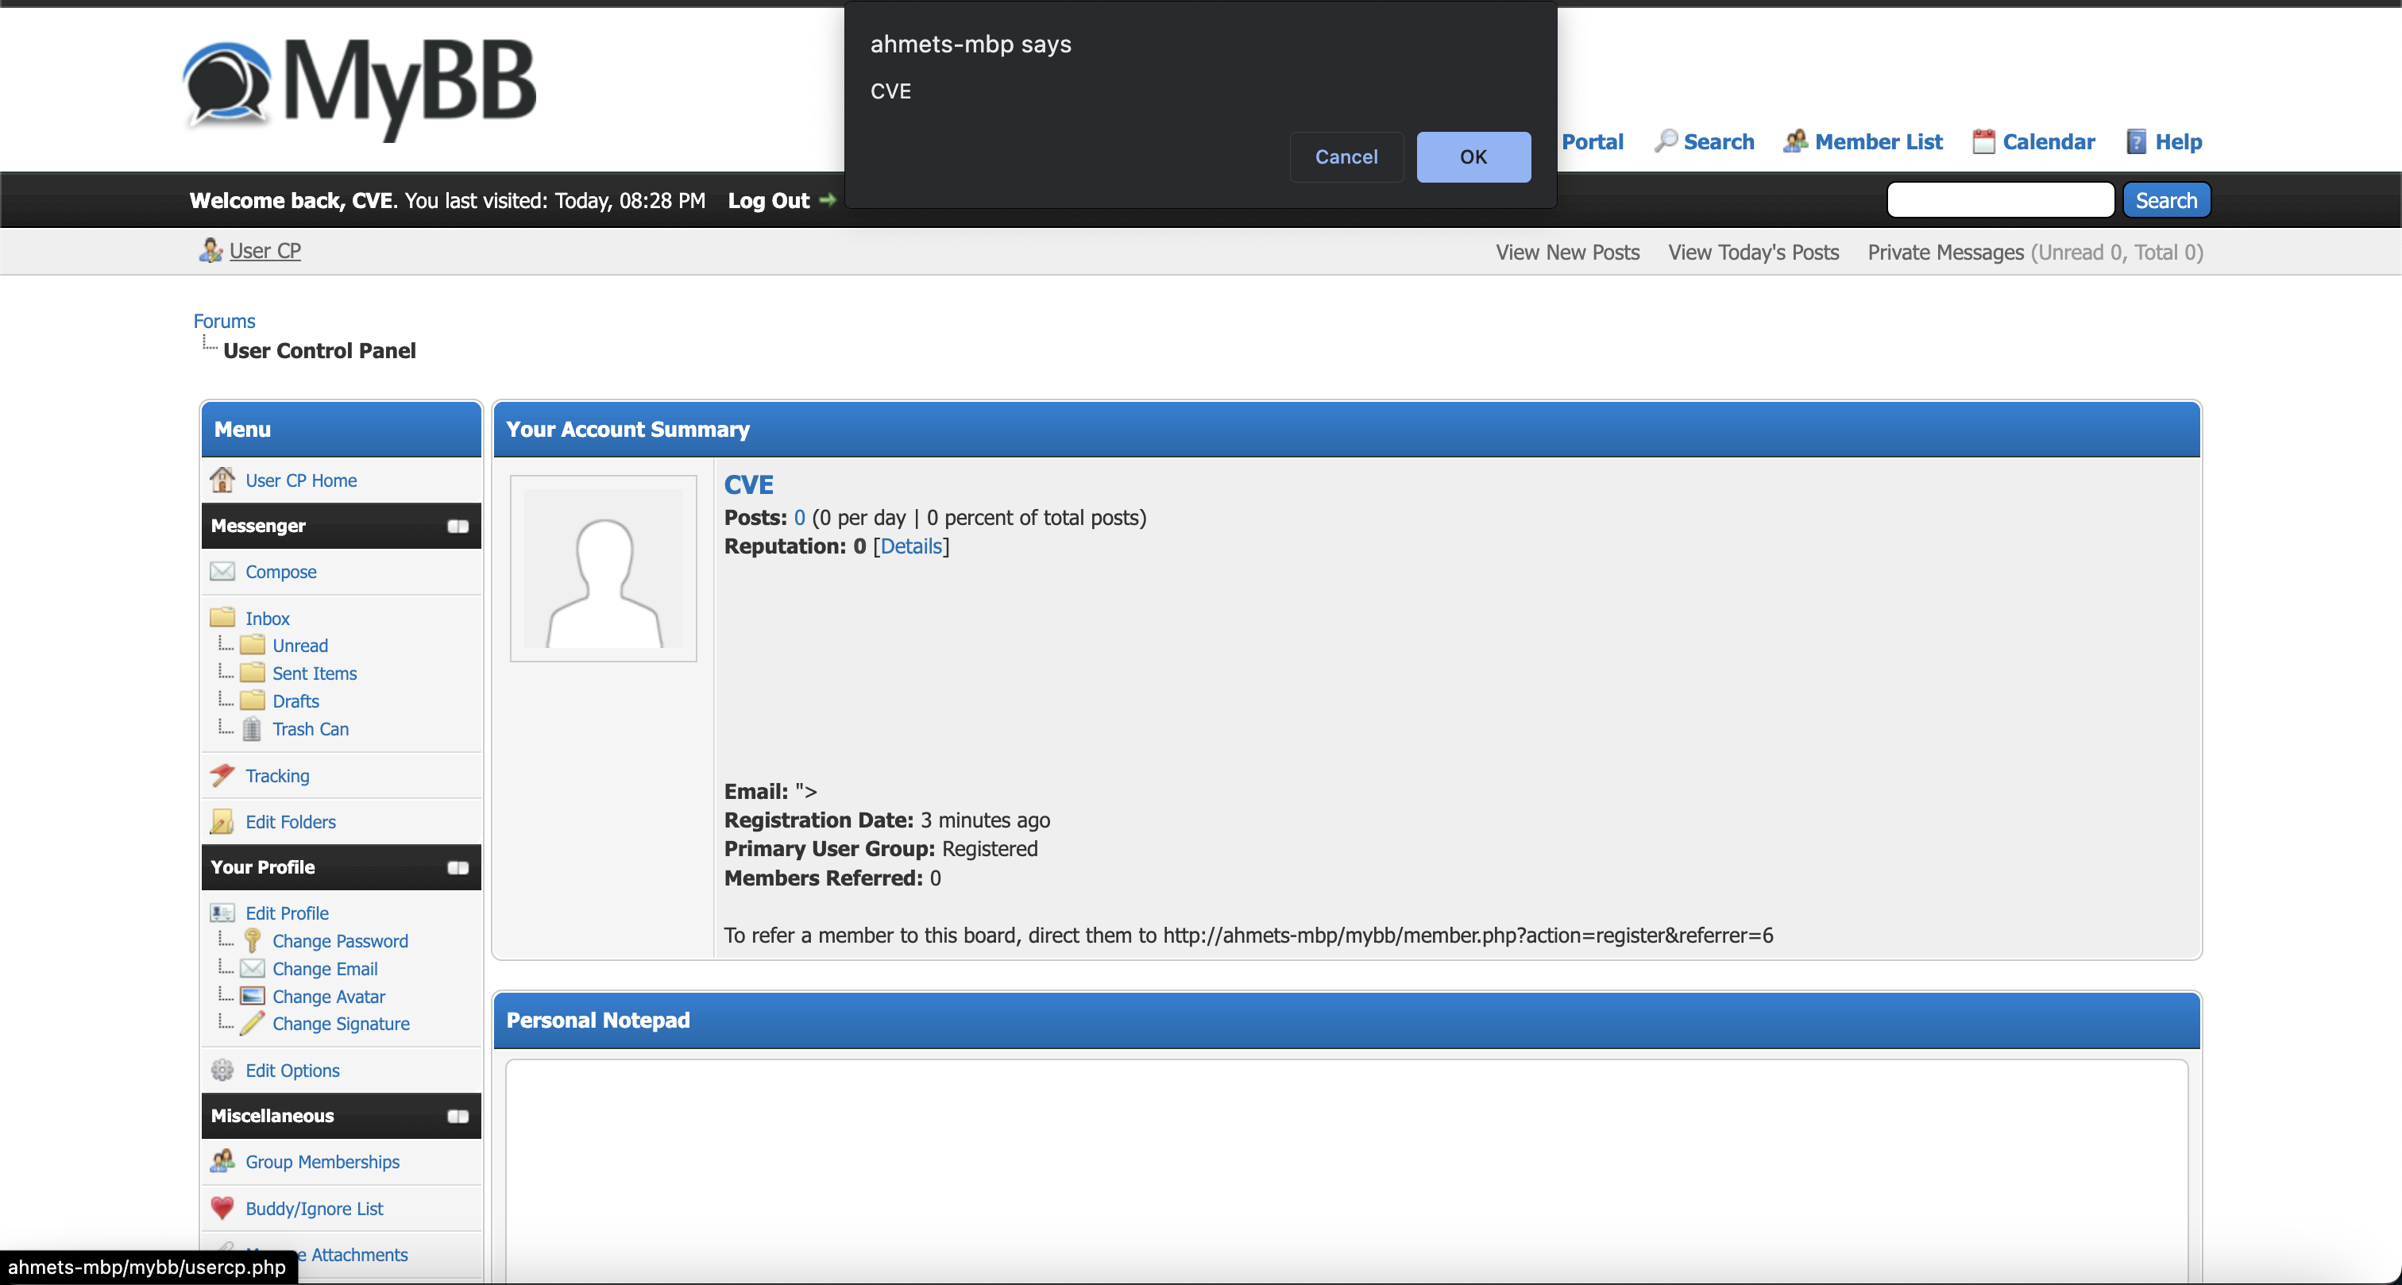Click the blue Search button in header
The width and height of the screenshot is (2402, 1285).
pos(2165,200)
